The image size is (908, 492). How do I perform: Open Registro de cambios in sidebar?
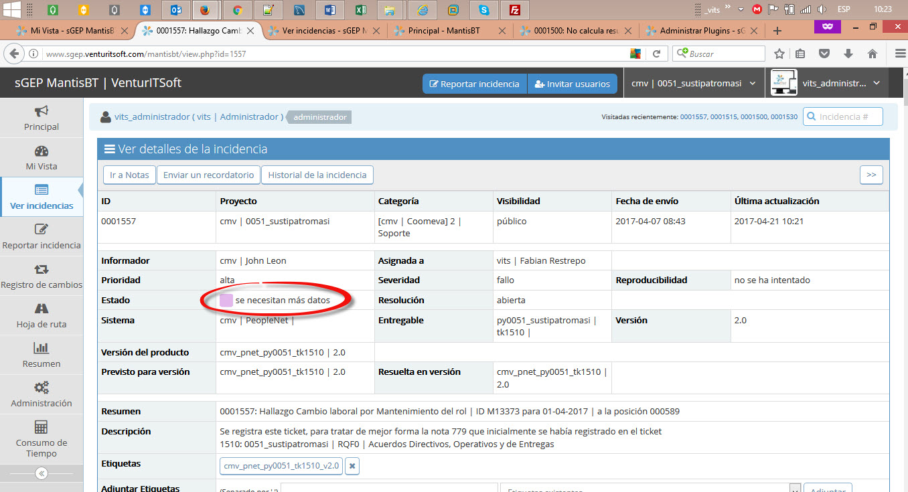tap(42, 276)
